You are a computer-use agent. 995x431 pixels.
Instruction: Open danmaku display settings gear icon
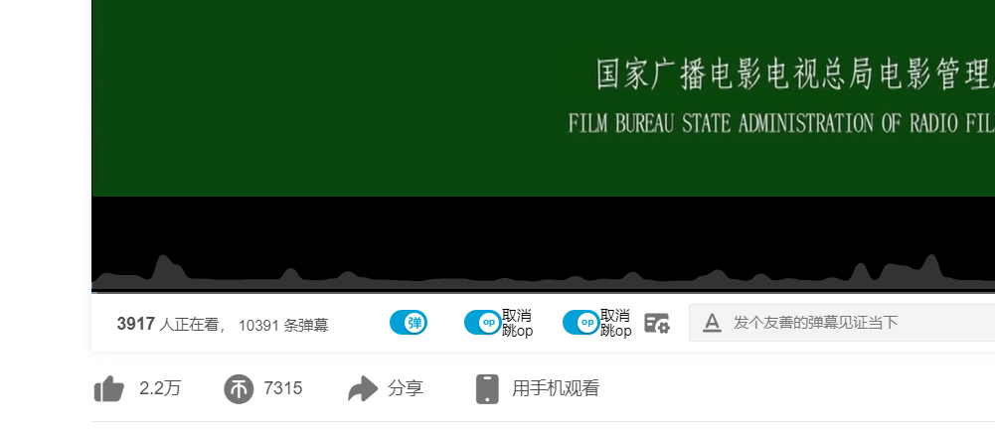657,324
